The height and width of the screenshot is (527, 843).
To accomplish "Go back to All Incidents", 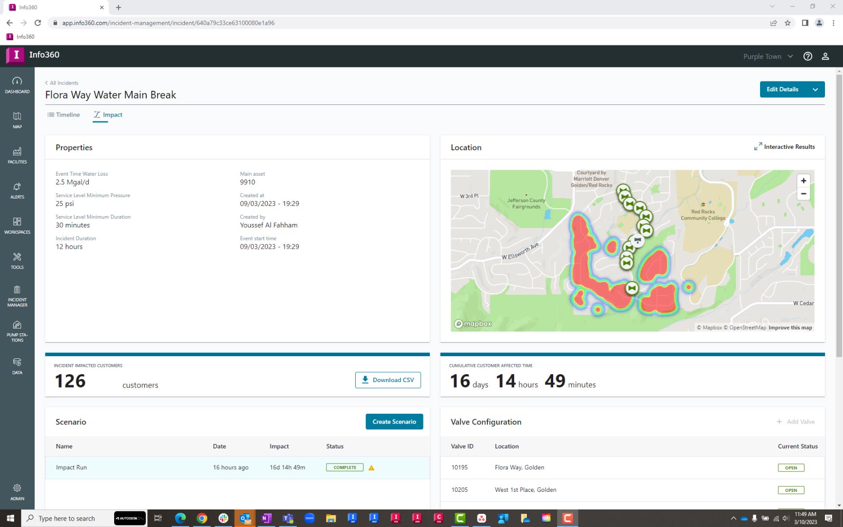I will (x=62, y=83).
